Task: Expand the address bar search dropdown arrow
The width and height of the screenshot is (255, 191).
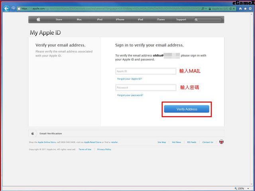Action: tap(206, 9)
